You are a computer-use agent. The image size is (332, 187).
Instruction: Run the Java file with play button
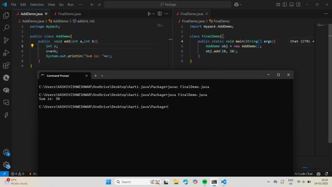[149, 14]
